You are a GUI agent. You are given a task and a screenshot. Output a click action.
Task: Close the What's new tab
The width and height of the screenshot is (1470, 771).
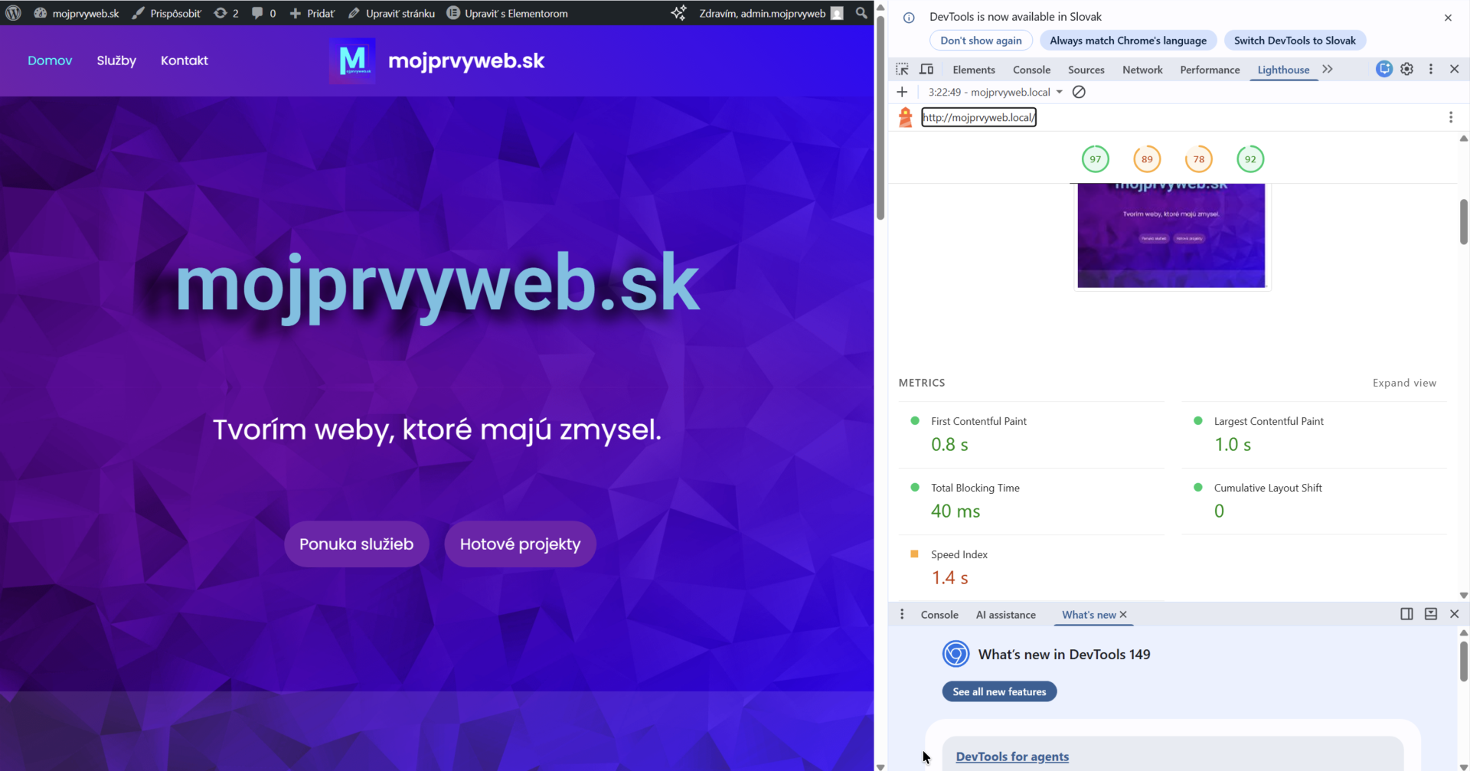[1123, 614]
